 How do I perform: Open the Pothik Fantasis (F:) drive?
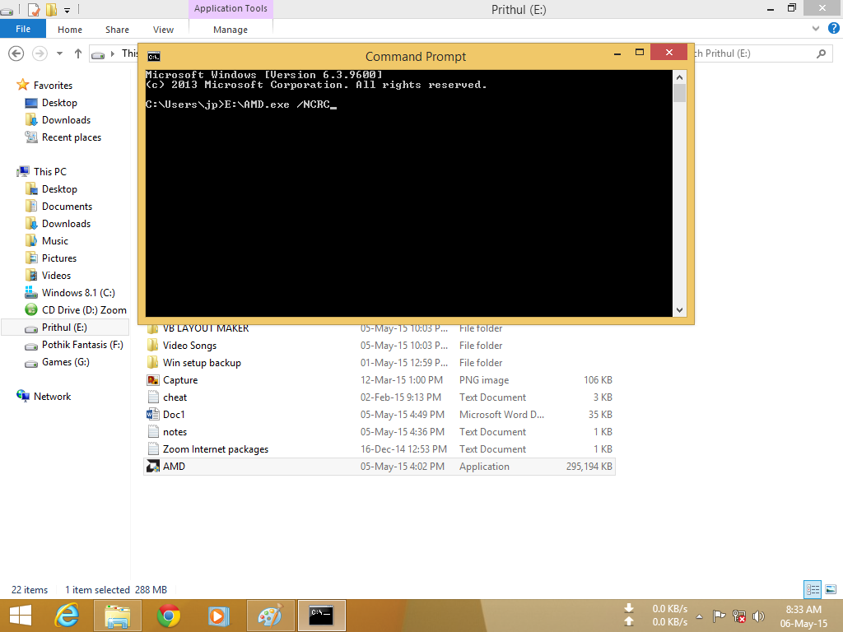point(82,345)
